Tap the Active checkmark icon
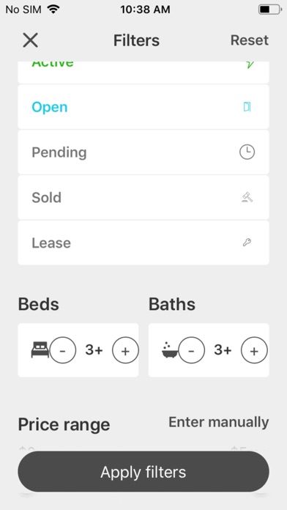 coord(250,64)
